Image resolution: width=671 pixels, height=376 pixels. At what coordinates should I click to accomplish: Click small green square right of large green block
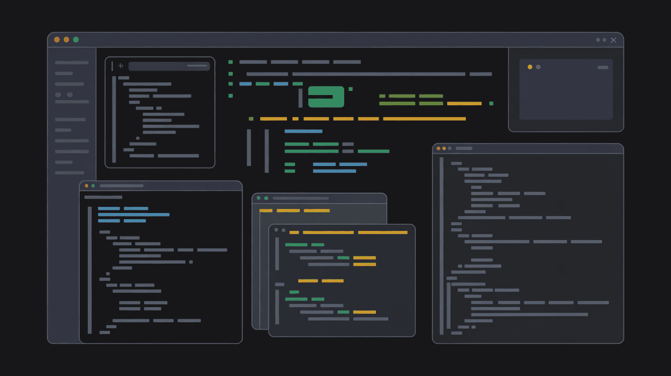click(x=350, y=89)
